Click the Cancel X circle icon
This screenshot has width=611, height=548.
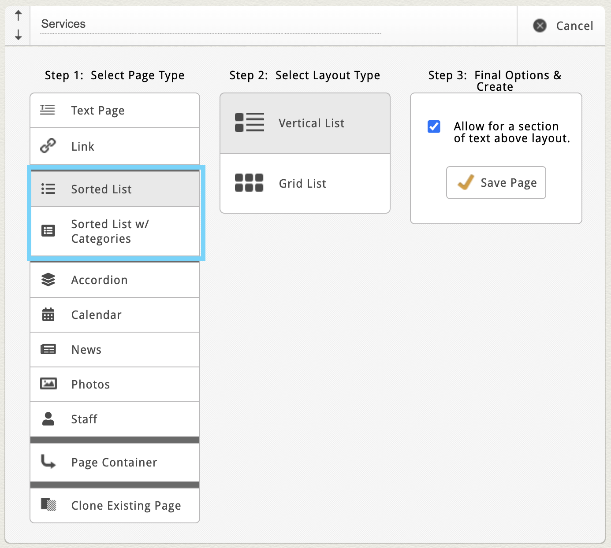[x=540, y=26]
